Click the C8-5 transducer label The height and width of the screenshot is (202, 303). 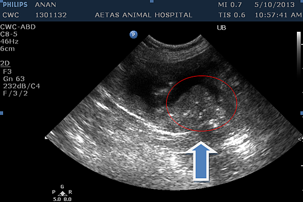tap(9, 34)
